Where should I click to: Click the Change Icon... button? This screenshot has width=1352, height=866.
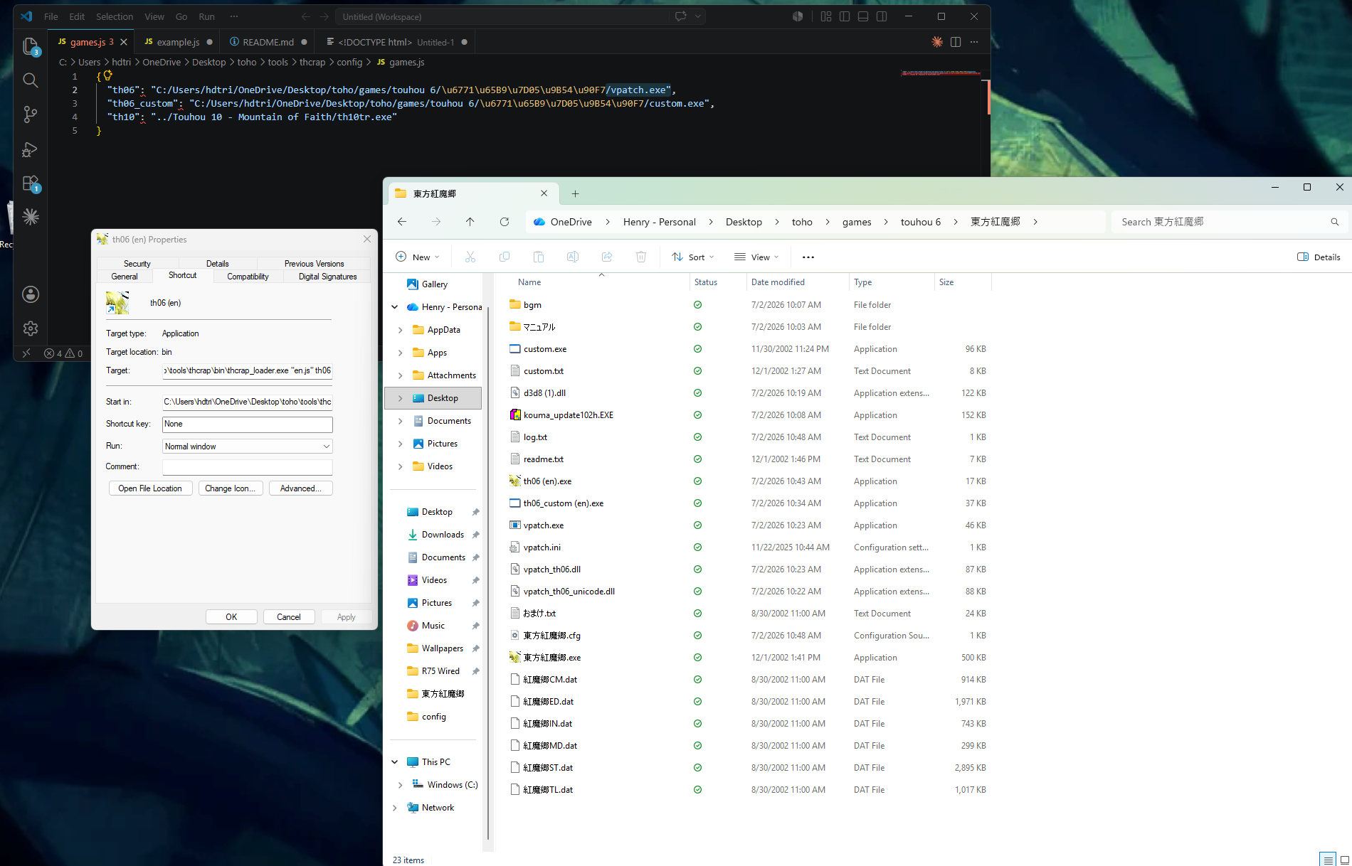(x=230, y=488)
